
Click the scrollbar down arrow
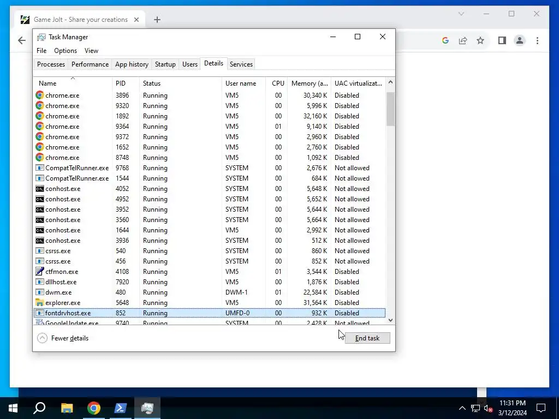coord(390,320)
